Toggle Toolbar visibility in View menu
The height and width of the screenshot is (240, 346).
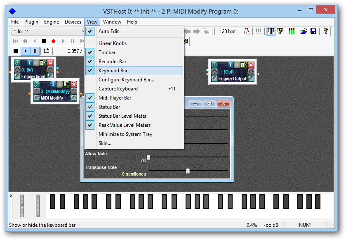tap(134, 52)
